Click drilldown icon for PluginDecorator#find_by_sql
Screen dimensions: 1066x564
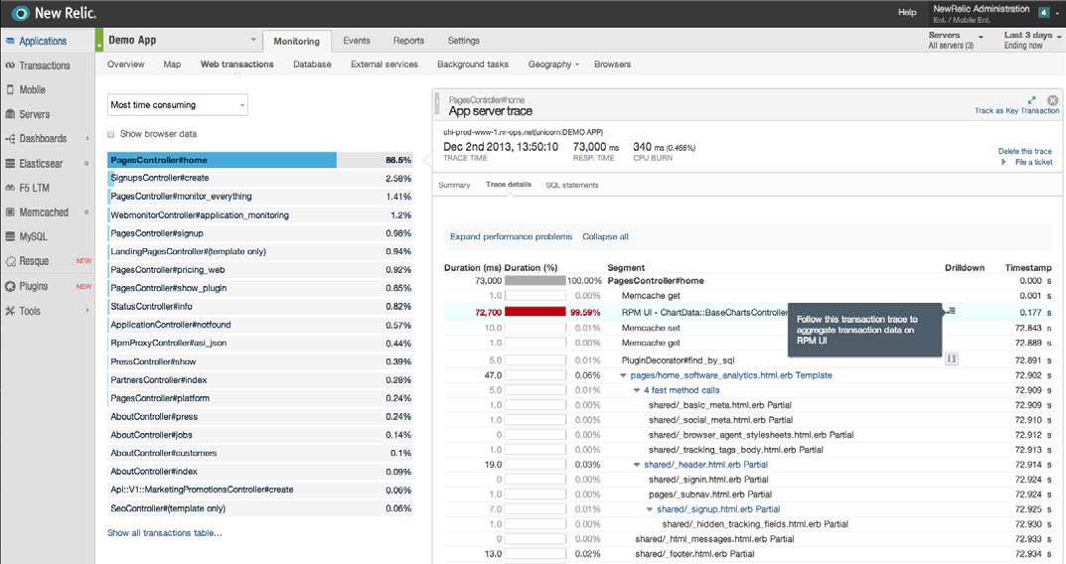tap(952, 358)
